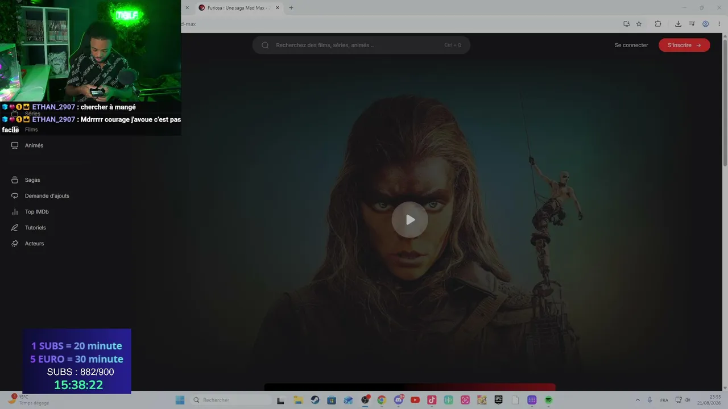This screenshot has width=728, height=409.
Task: Go to the Acteurs page
Action: pyautogui.click(x=34, y=244)
